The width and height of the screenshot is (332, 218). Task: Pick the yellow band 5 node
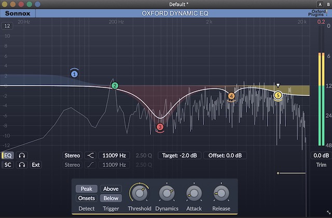click(278, 95)
